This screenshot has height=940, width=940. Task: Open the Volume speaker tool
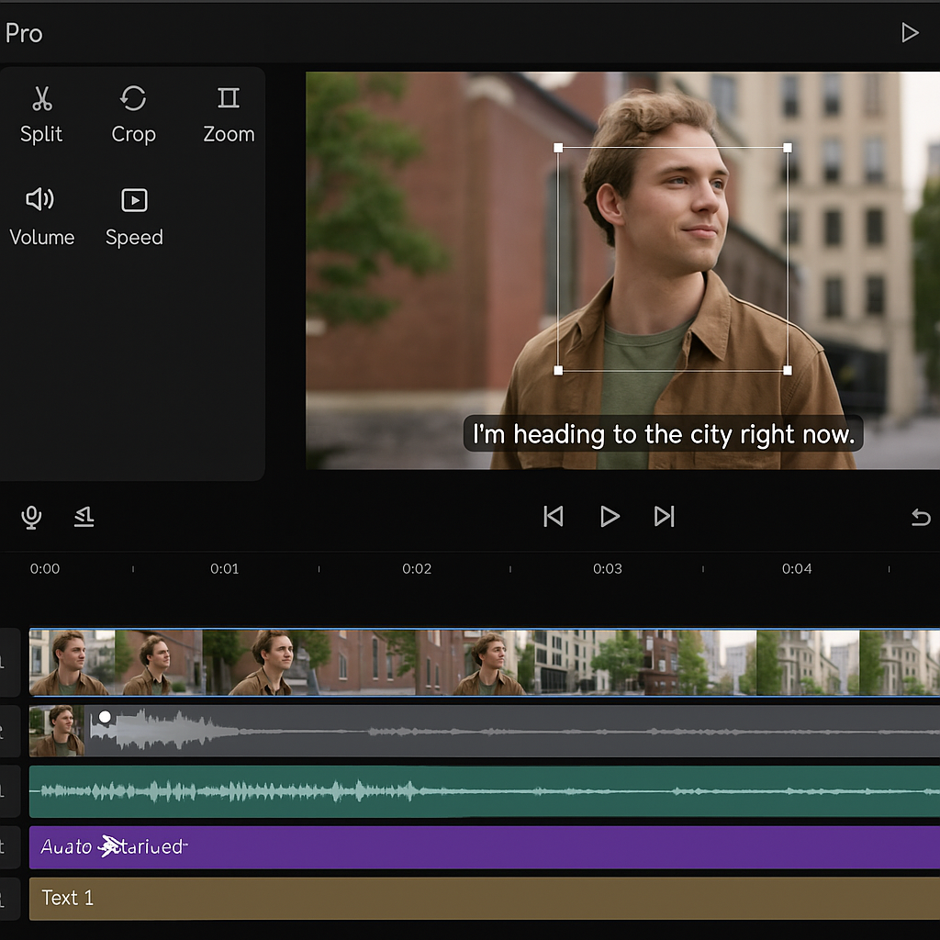[x=41, y=217]
